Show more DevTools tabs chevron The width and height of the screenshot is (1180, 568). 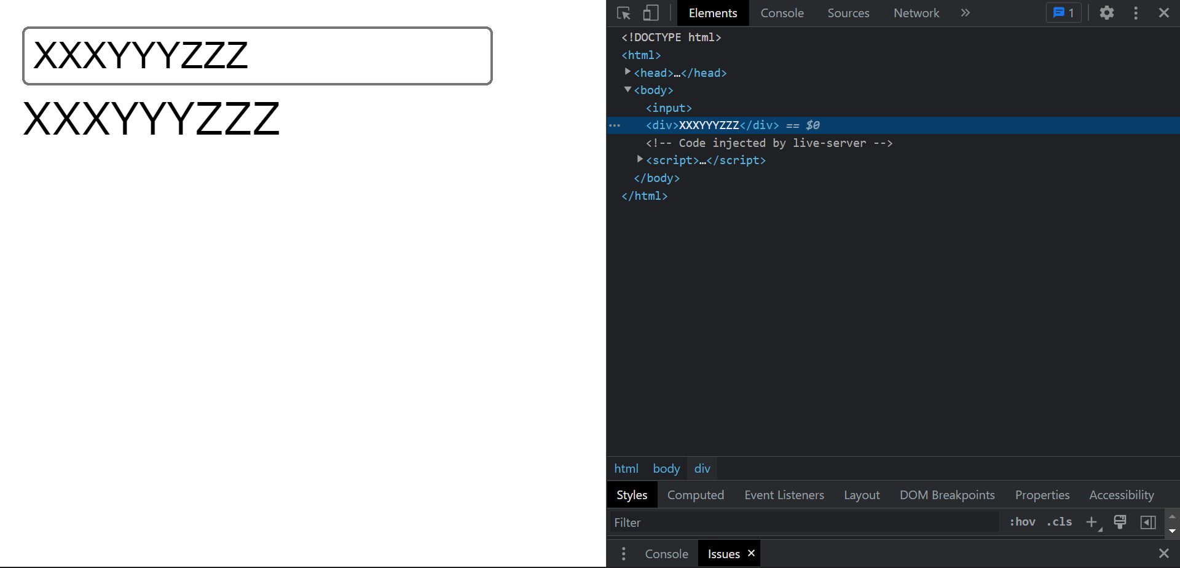click(966, 13)
